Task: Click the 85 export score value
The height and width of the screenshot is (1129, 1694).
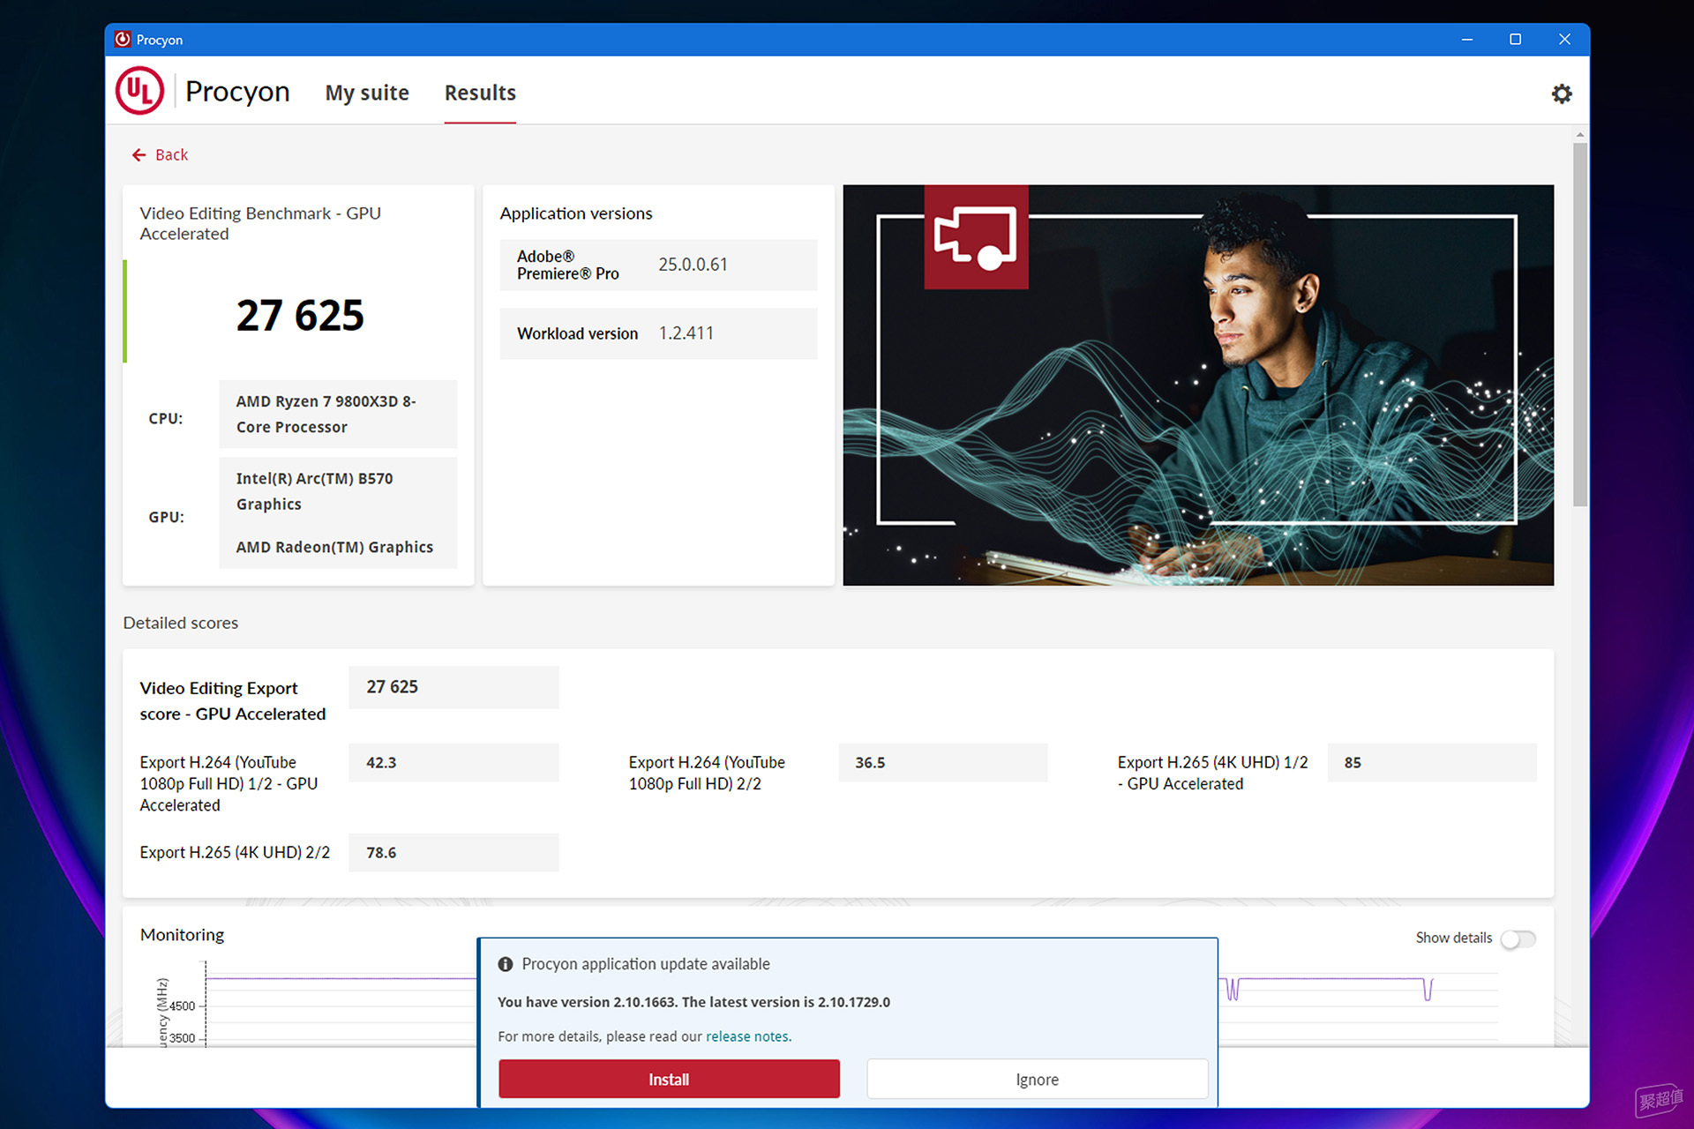Action: tap(1432, 763)
